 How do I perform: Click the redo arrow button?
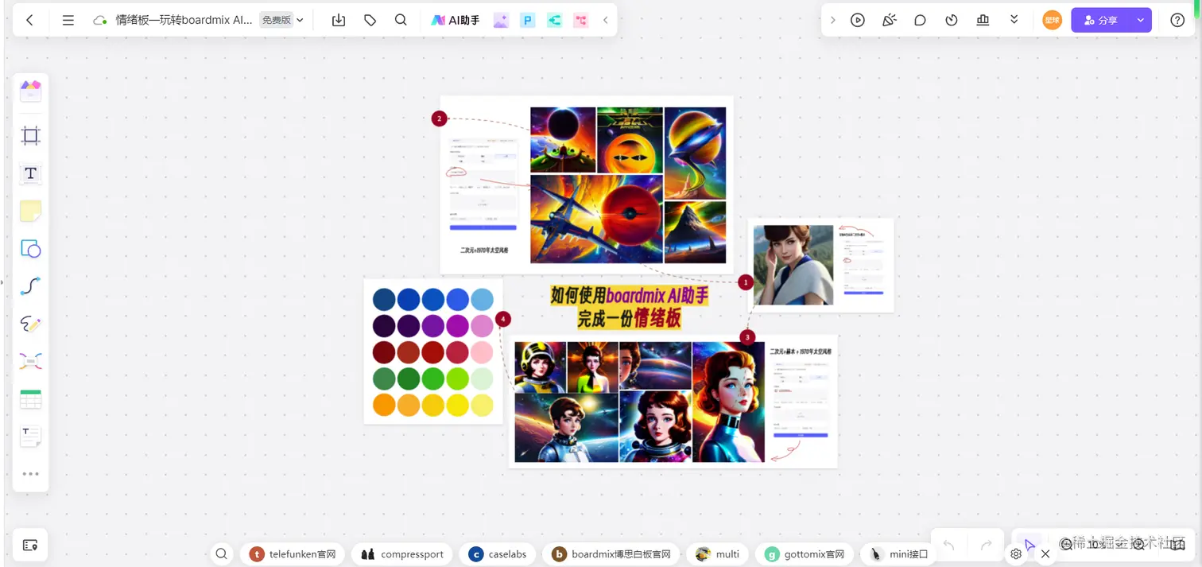pos(987,545)
